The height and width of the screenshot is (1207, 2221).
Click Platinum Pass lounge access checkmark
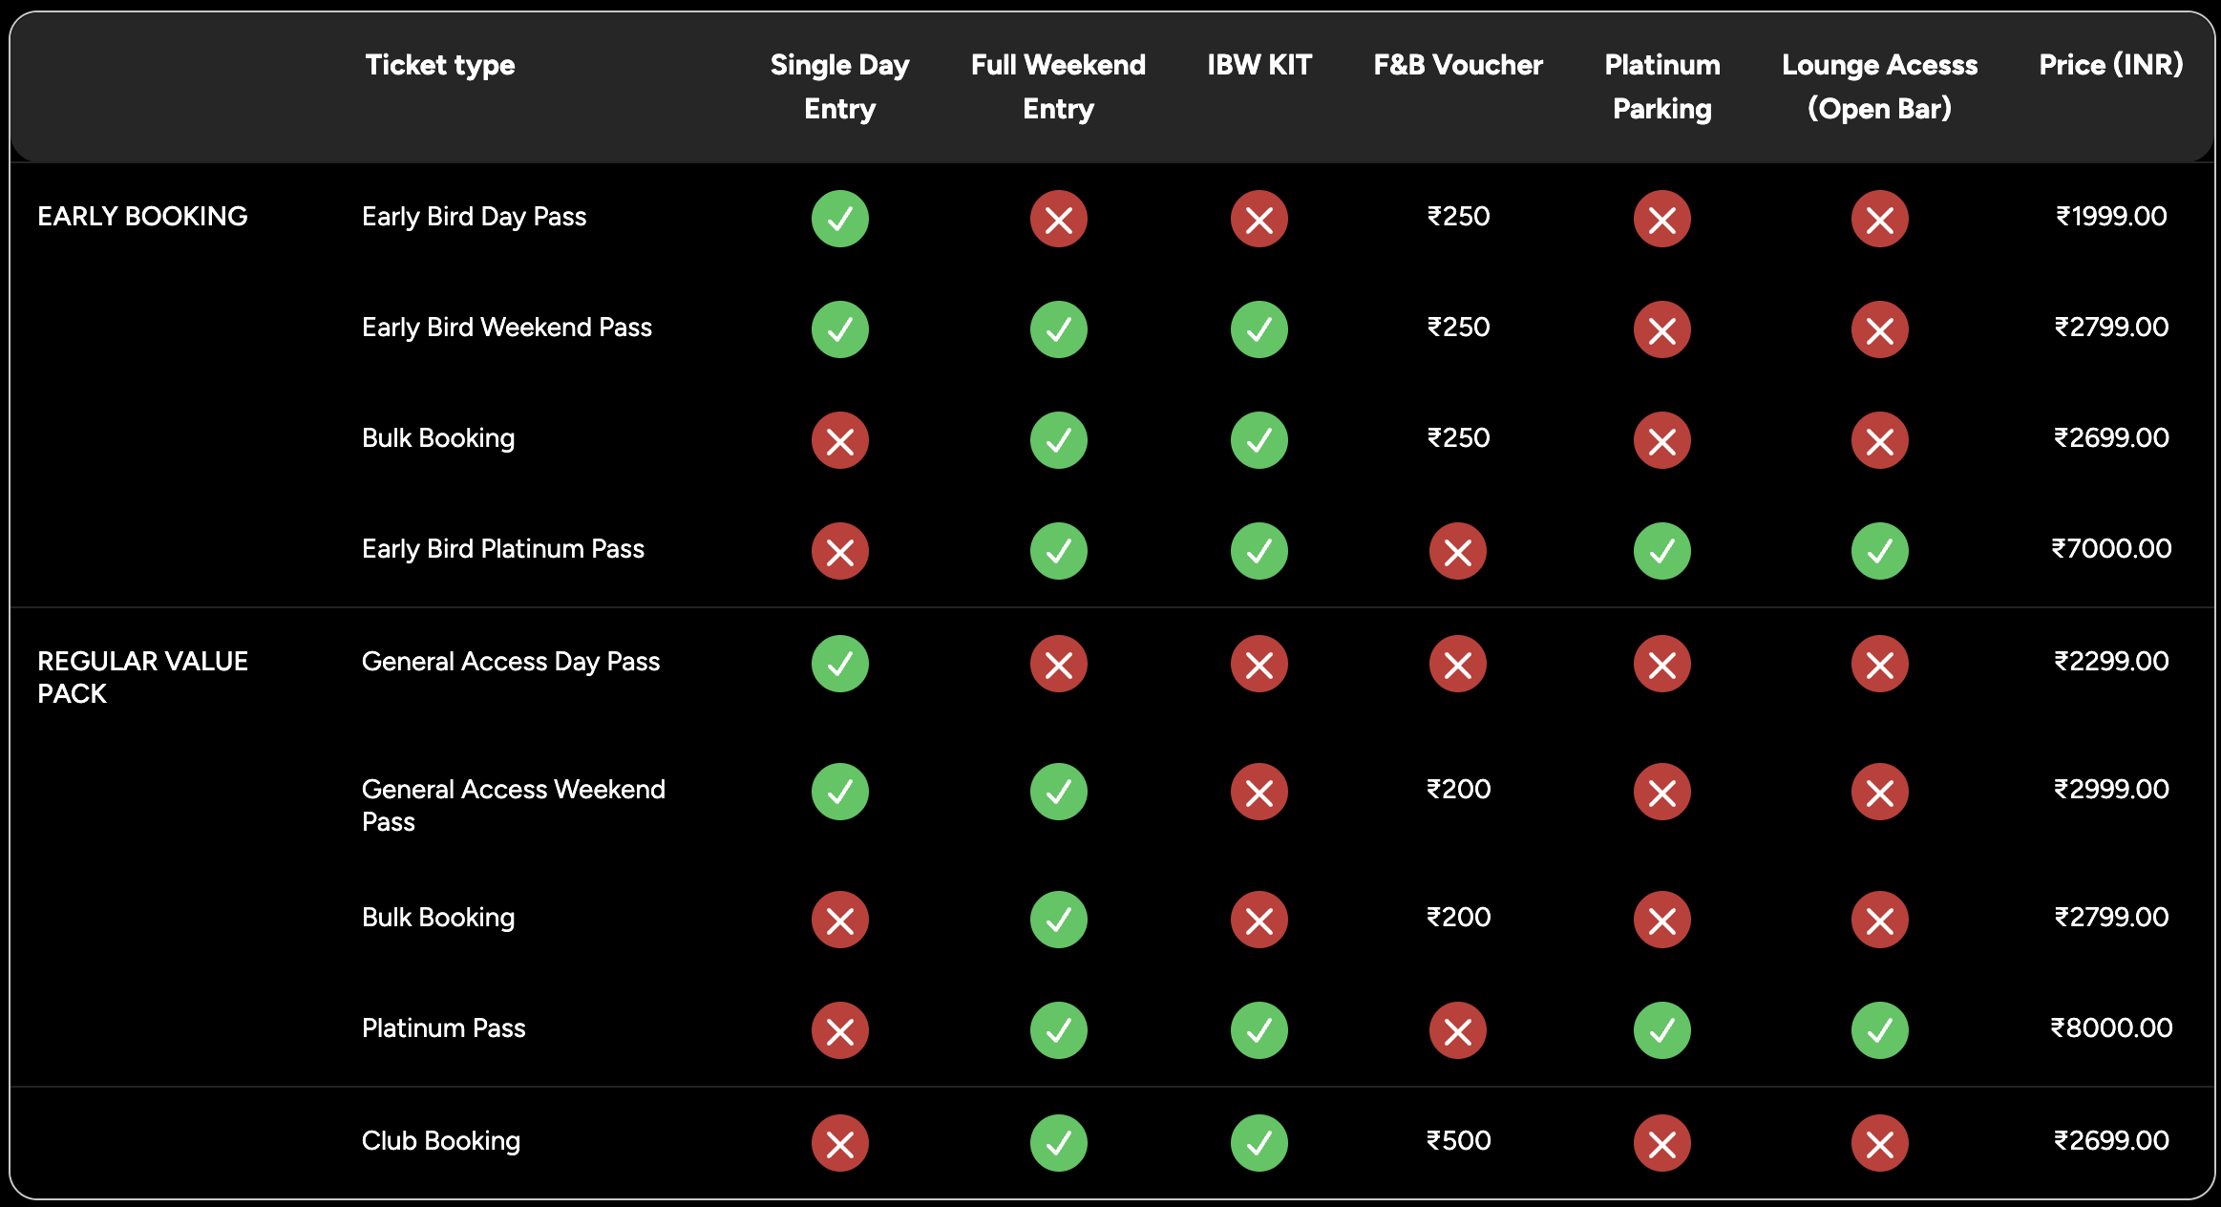coord(1879,1030)
